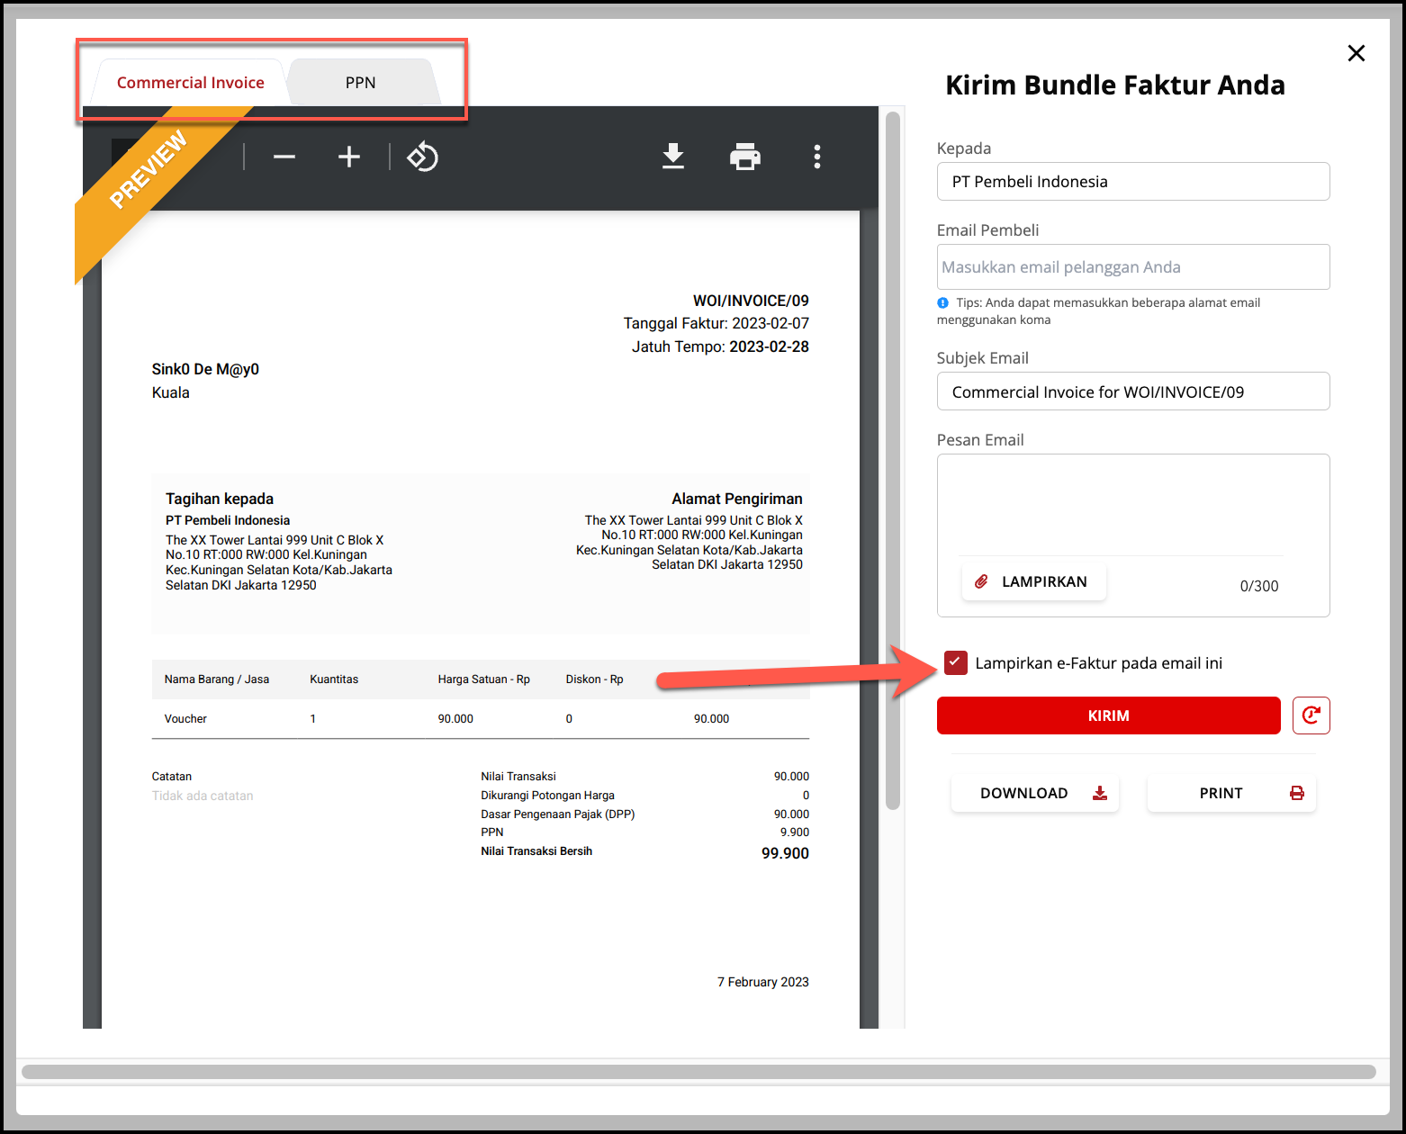The image size is (1406, 1134).
Task: Click LAMPIRKAN to attach a file
Action: point(1033,581)
